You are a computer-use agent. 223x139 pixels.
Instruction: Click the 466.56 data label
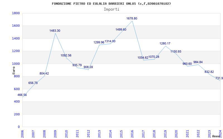[22, 95]
